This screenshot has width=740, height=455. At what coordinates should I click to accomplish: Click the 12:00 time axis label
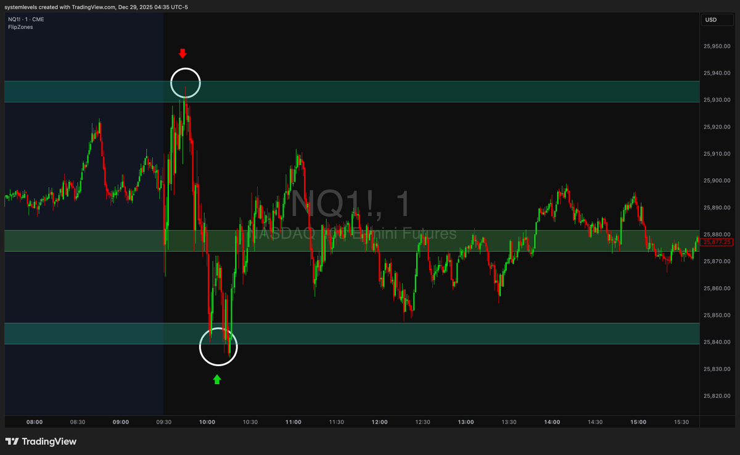380,422
